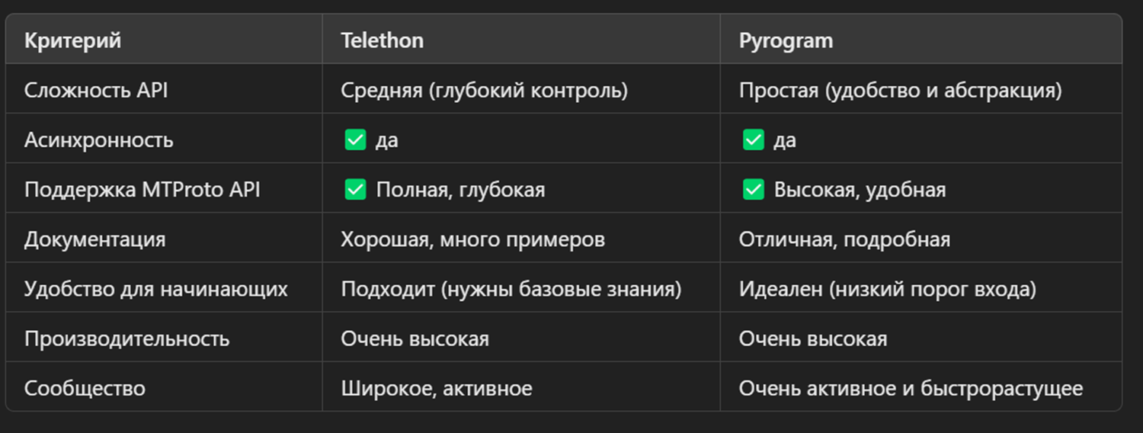Click 'Средняя (глубокий контроль)' cell
This screenshot has height=433, width=1143.
click(x=484, y=90)
